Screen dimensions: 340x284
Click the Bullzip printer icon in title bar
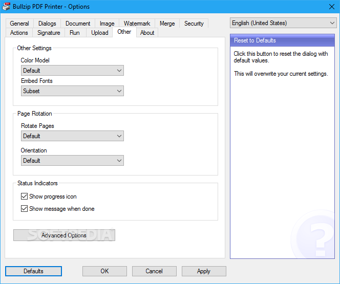click(x=6, y=7)
